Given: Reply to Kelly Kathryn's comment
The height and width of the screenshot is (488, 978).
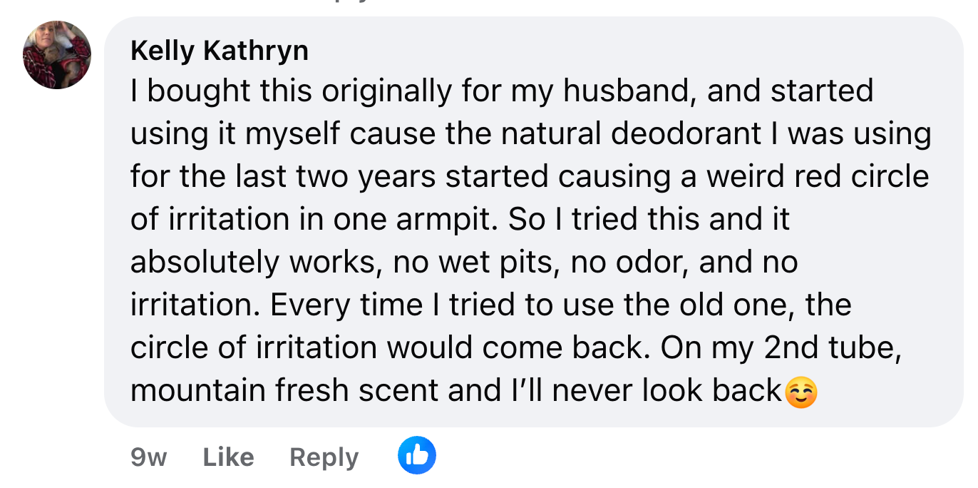Looking at the screenshot, I should coord(324,457).
